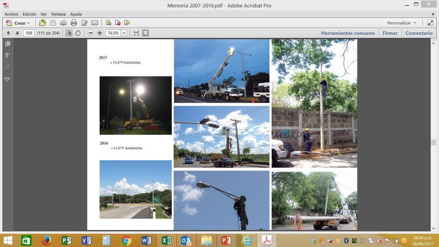Open the Ventana menu
The height and width of the screenshot is (247, 439).
tap(58, 14)
